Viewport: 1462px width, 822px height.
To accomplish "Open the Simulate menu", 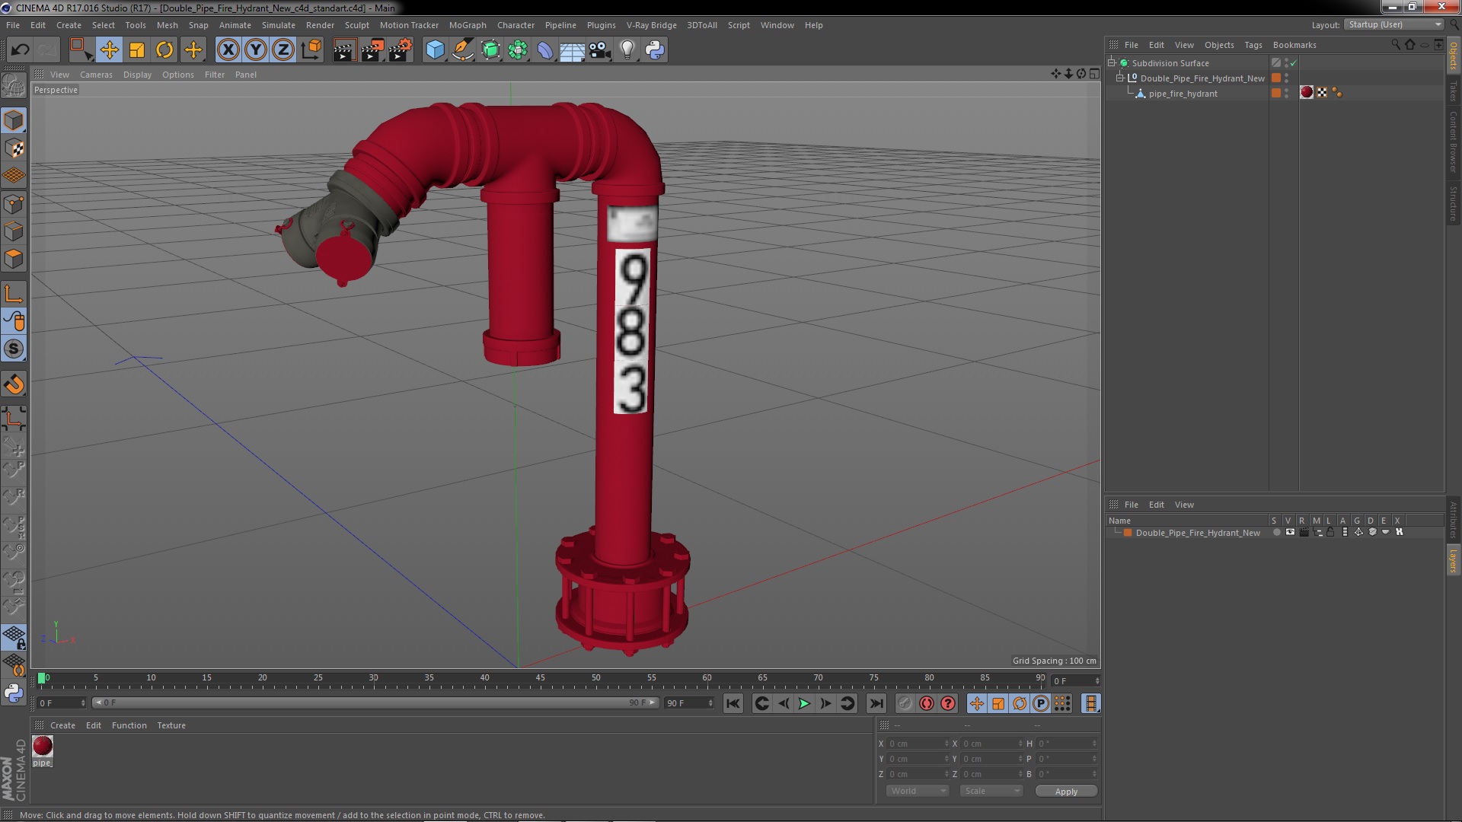I will pyautogui.click(x=279, y=25).
